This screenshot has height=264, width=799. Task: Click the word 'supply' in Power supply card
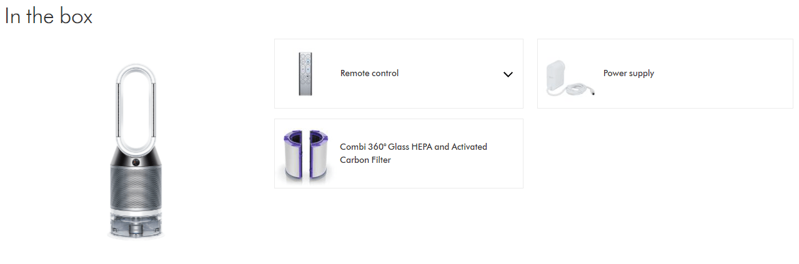click(641, 74)
